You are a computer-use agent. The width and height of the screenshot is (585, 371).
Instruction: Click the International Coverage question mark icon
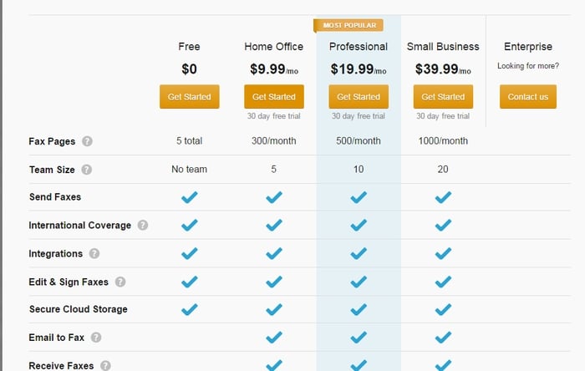click(143, 226)
